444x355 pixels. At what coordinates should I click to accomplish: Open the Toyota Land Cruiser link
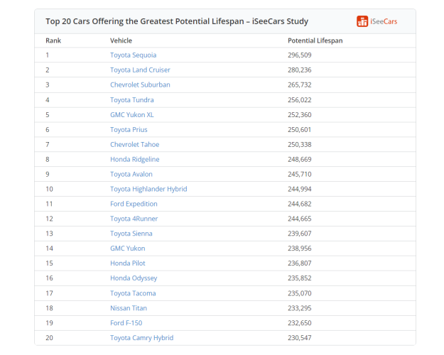tap(140, 70)
